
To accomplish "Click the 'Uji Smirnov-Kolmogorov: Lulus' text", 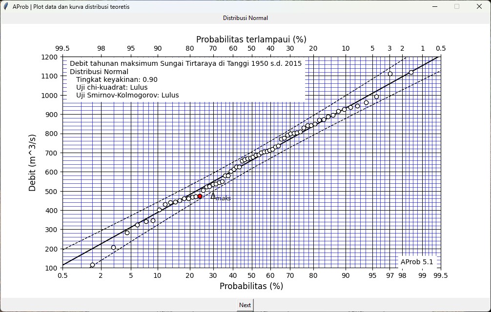I will click(x=127, y=95).
